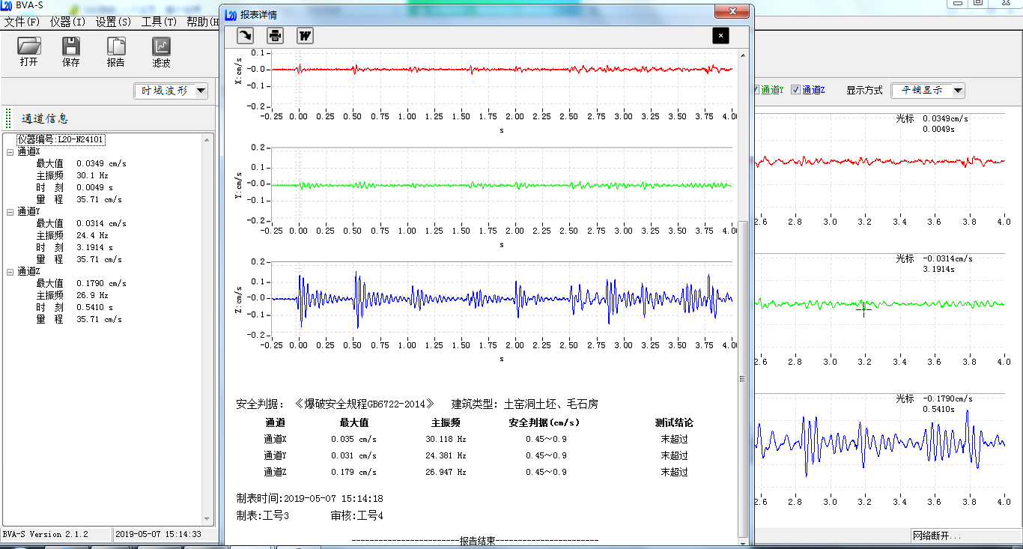Open the 工具(T) menu
1023x549 pixels.
[159, 22]
